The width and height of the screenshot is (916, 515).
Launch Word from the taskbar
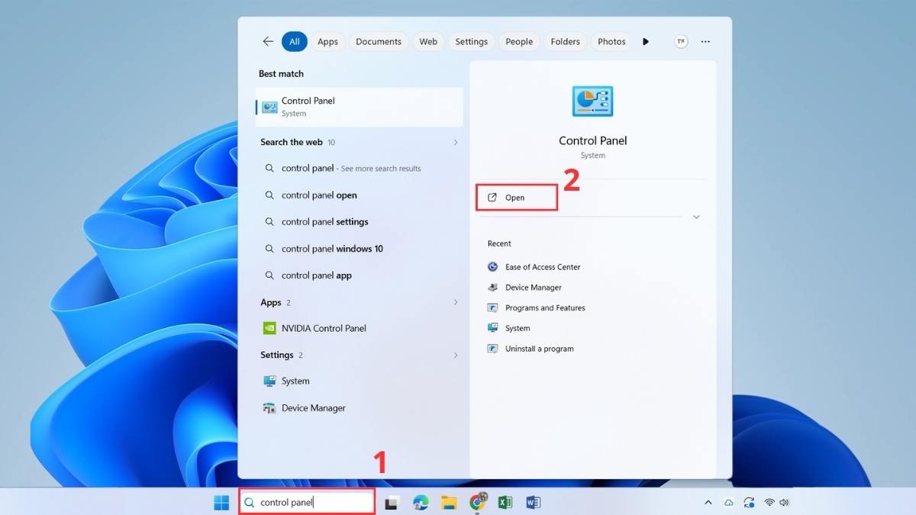point(533,502)
